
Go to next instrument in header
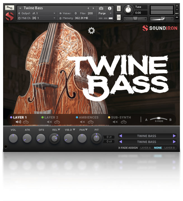[x=93, y=8]
